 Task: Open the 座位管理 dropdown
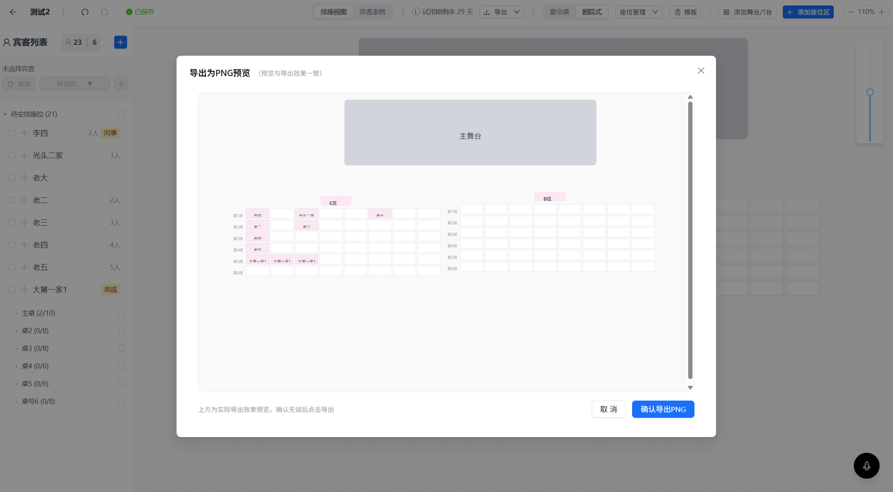[x=639, y=12]
